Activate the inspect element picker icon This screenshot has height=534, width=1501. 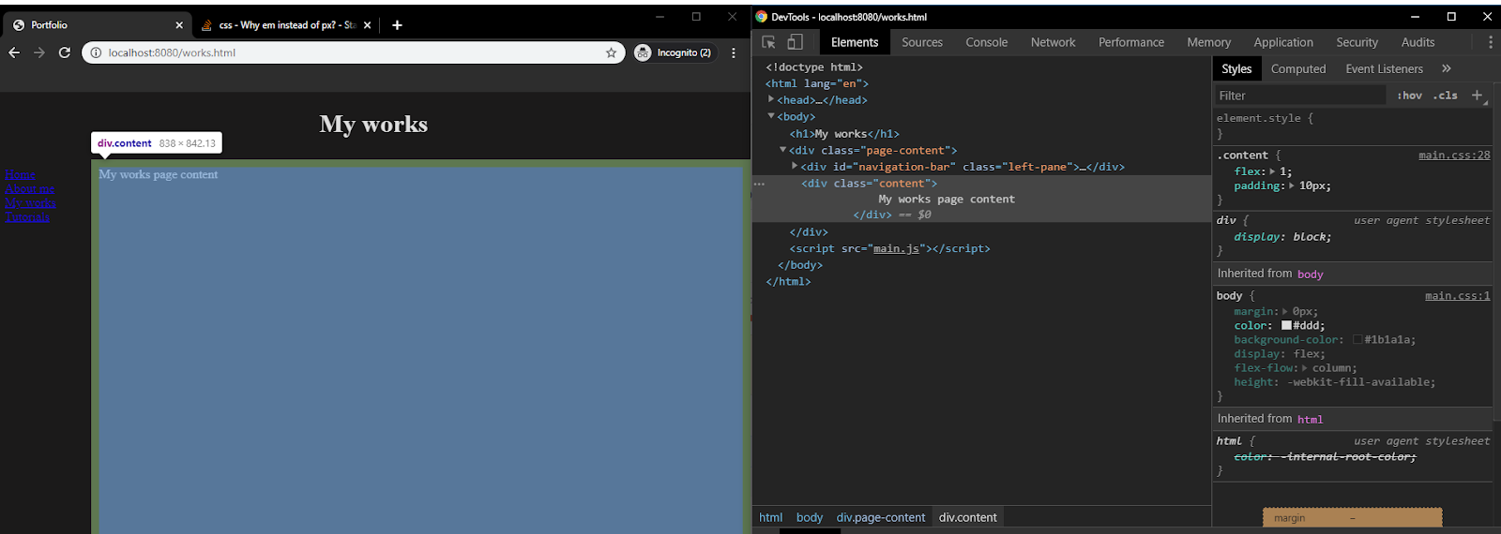pyautogui.click(x=768, y=42)
